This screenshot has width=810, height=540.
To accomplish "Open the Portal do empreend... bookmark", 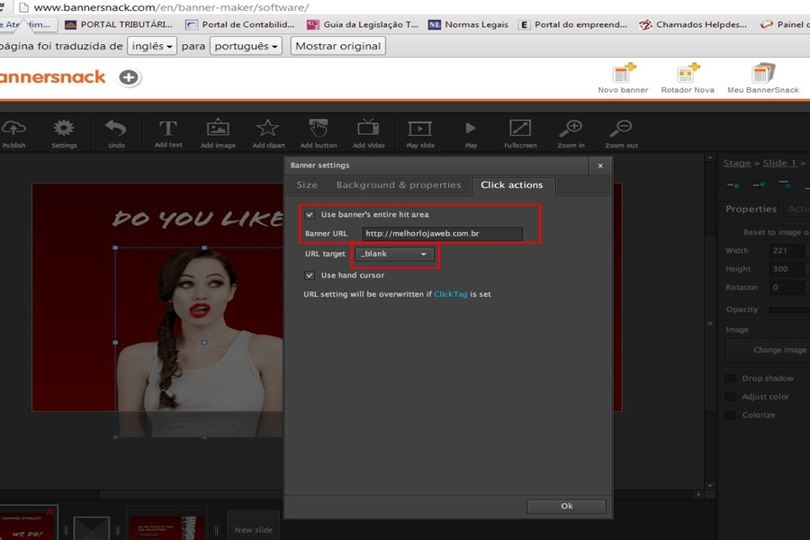I will click(573, 24).
